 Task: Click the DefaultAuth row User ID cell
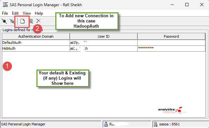tap(104, 43)
